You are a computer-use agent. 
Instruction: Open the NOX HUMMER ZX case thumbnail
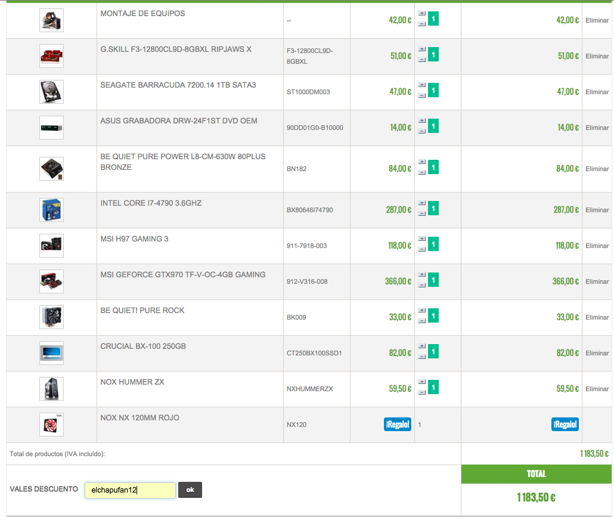(51, 389)
